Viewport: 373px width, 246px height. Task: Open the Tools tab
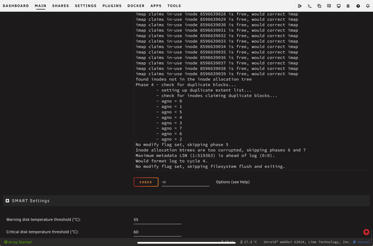click(x=174, y=6)
